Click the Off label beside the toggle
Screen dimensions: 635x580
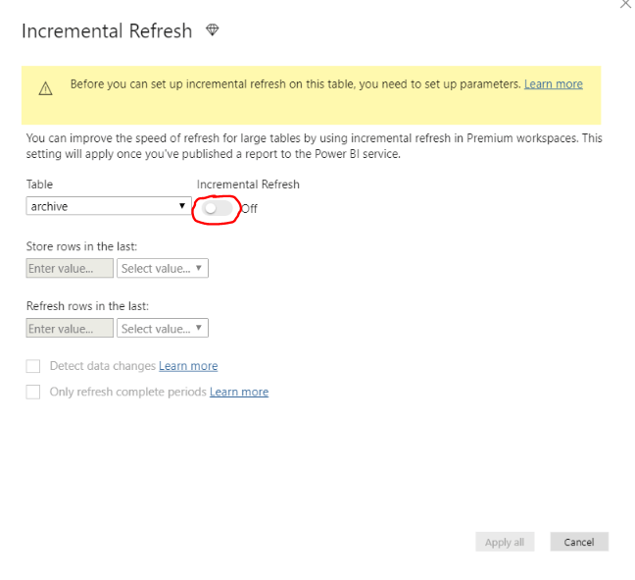tap(249, 208)
